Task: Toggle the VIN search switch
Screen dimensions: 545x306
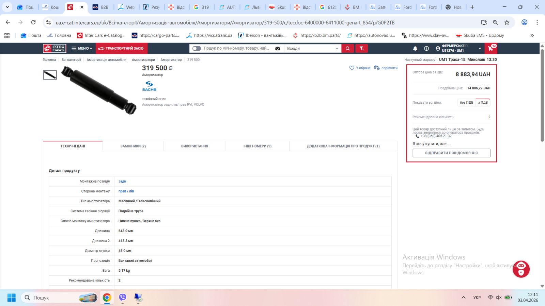Action: click(x=197, y=48)
